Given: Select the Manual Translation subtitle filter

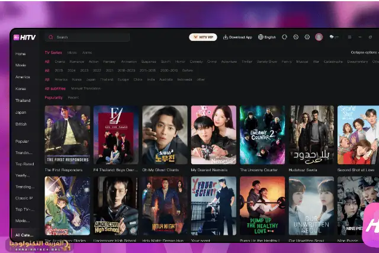Looking at the screenshot, I should [86, 88].
